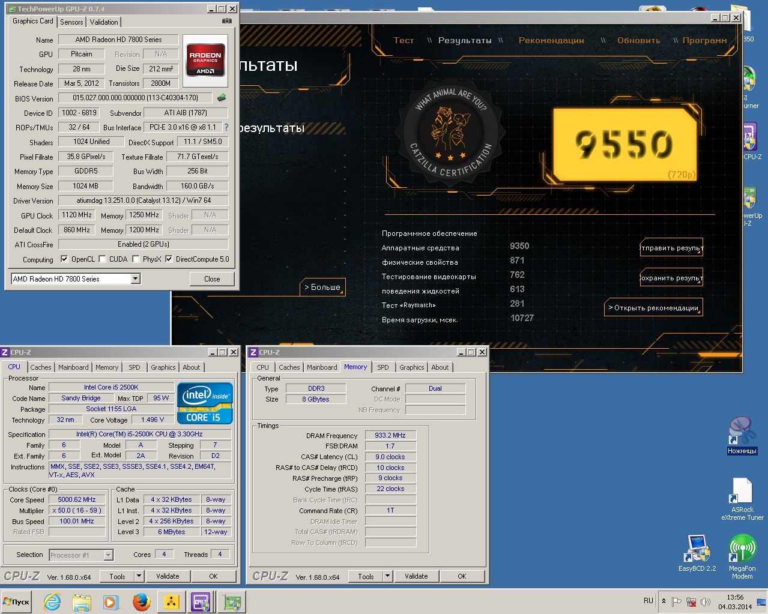This screenshot has width=768, height=614.
Task: Launch Firefox from the taskbar
Action: pos(142,601)
